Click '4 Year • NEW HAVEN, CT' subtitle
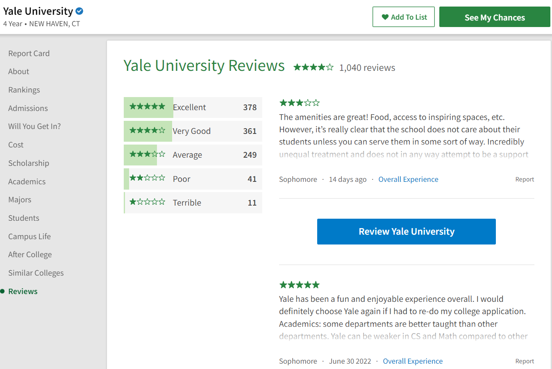Image resolution: width=552 pixels, height=369 pixels. pyautogui.click(x=41, y=24)
